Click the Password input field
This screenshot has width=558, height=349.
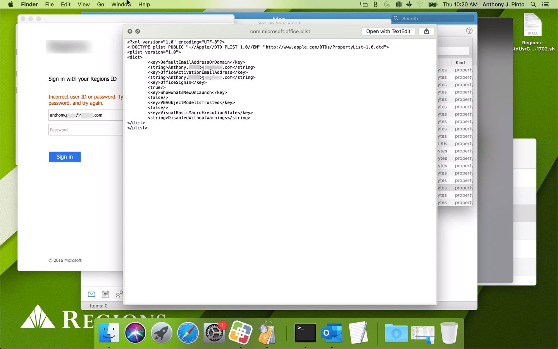coord(86,130)
